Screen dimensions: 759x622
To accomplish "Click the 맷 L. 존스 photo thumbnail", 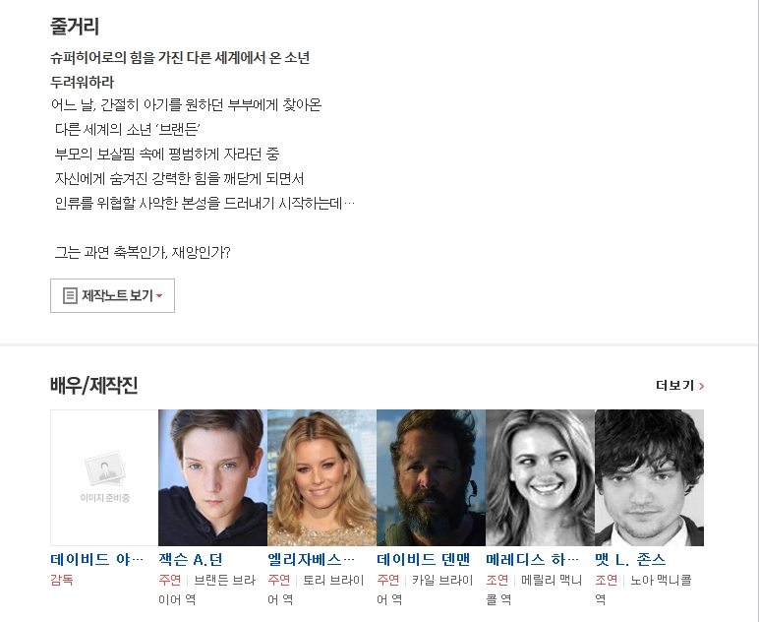I will coord(649,477).
